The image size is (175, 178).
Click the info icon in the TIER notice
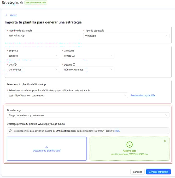[10, 131]
